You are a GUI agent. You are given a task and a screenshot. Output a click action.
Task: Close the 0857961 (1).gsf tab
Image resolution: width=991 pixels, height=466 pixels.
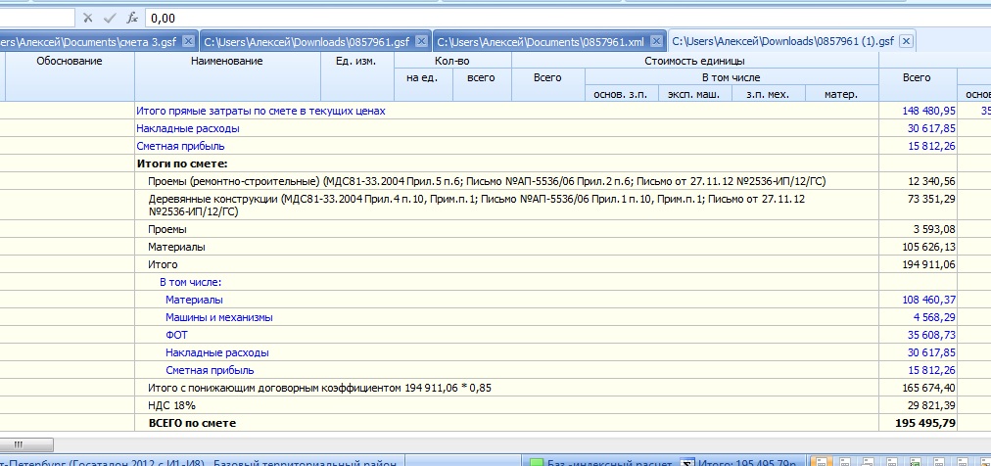(906, 42)
